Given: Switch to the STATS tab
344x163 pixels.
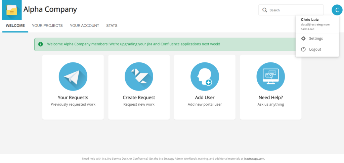Looking at the screenshot, I should pos(112,25).
